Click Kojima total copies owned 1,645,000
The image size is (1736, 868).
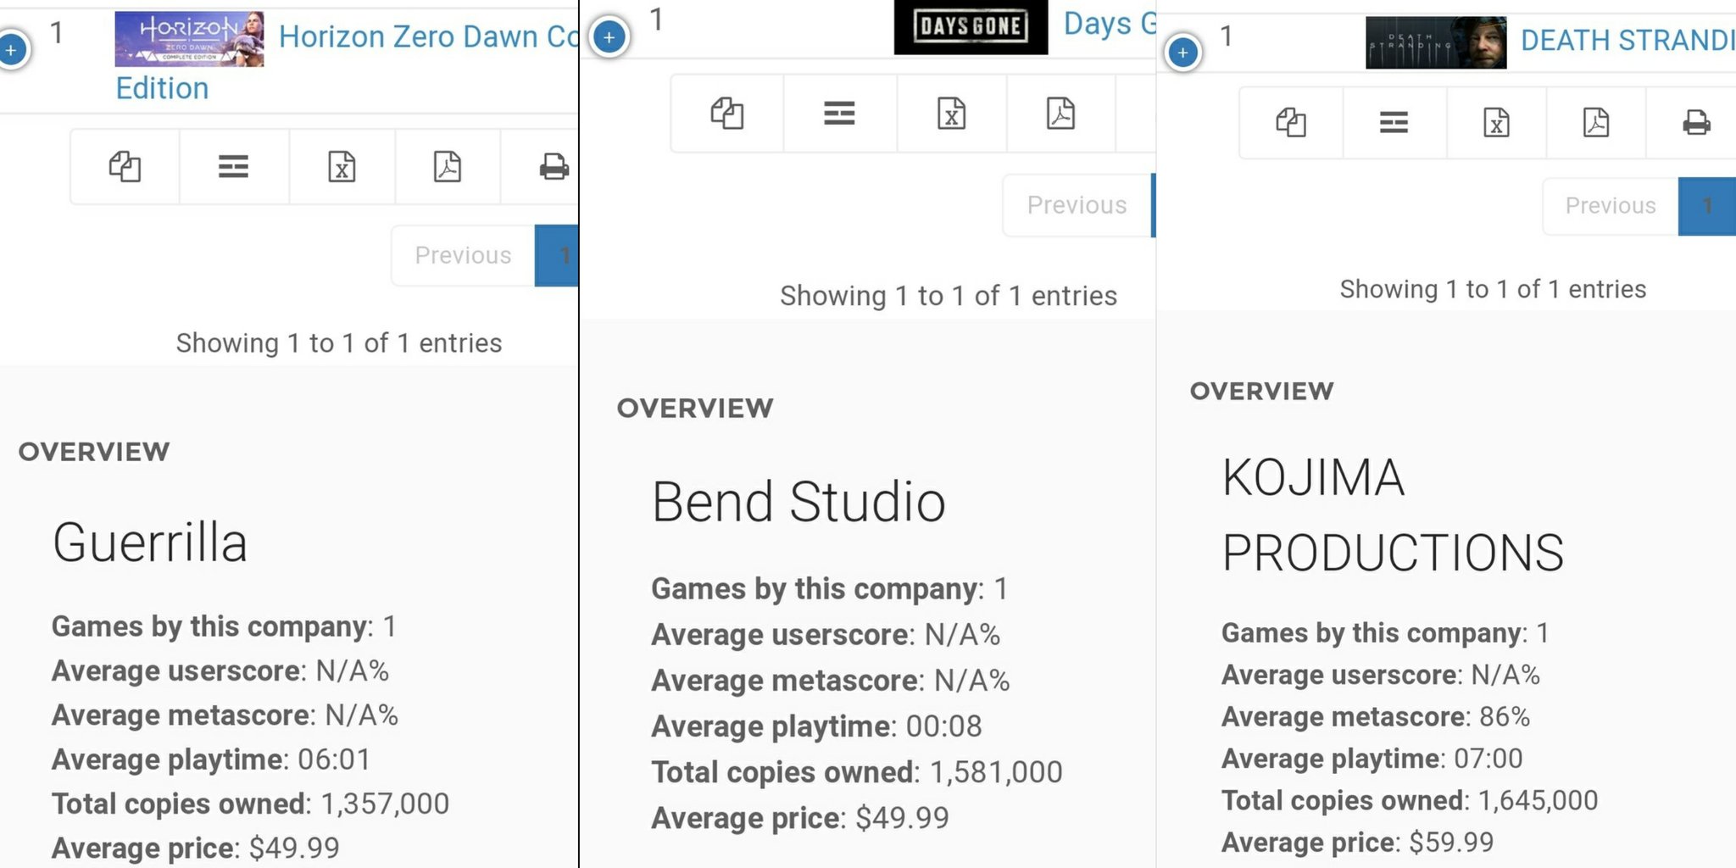[1410, 800]
